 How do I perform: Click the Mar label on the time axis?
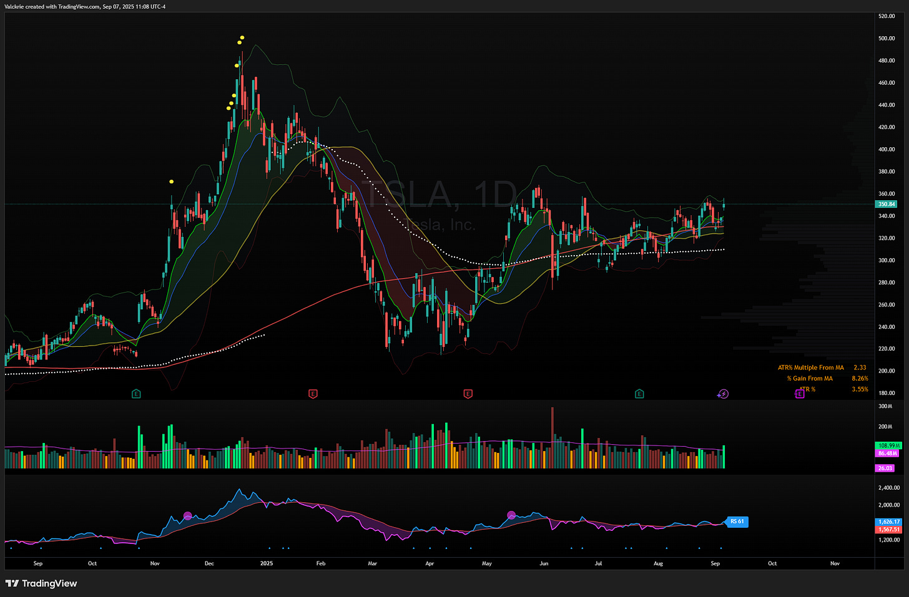pyautogui.click(x=372, y=563)
